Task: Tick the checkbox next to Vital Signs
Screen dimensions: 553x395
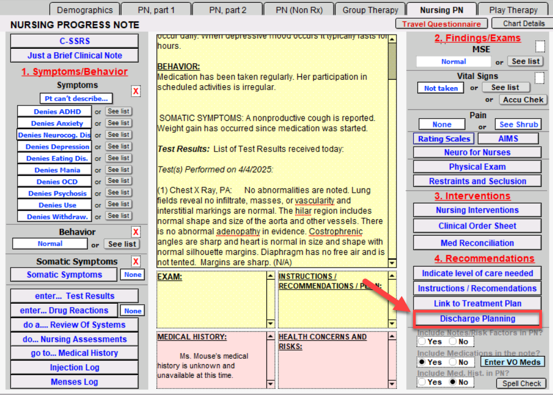Action: click(540, 78)
